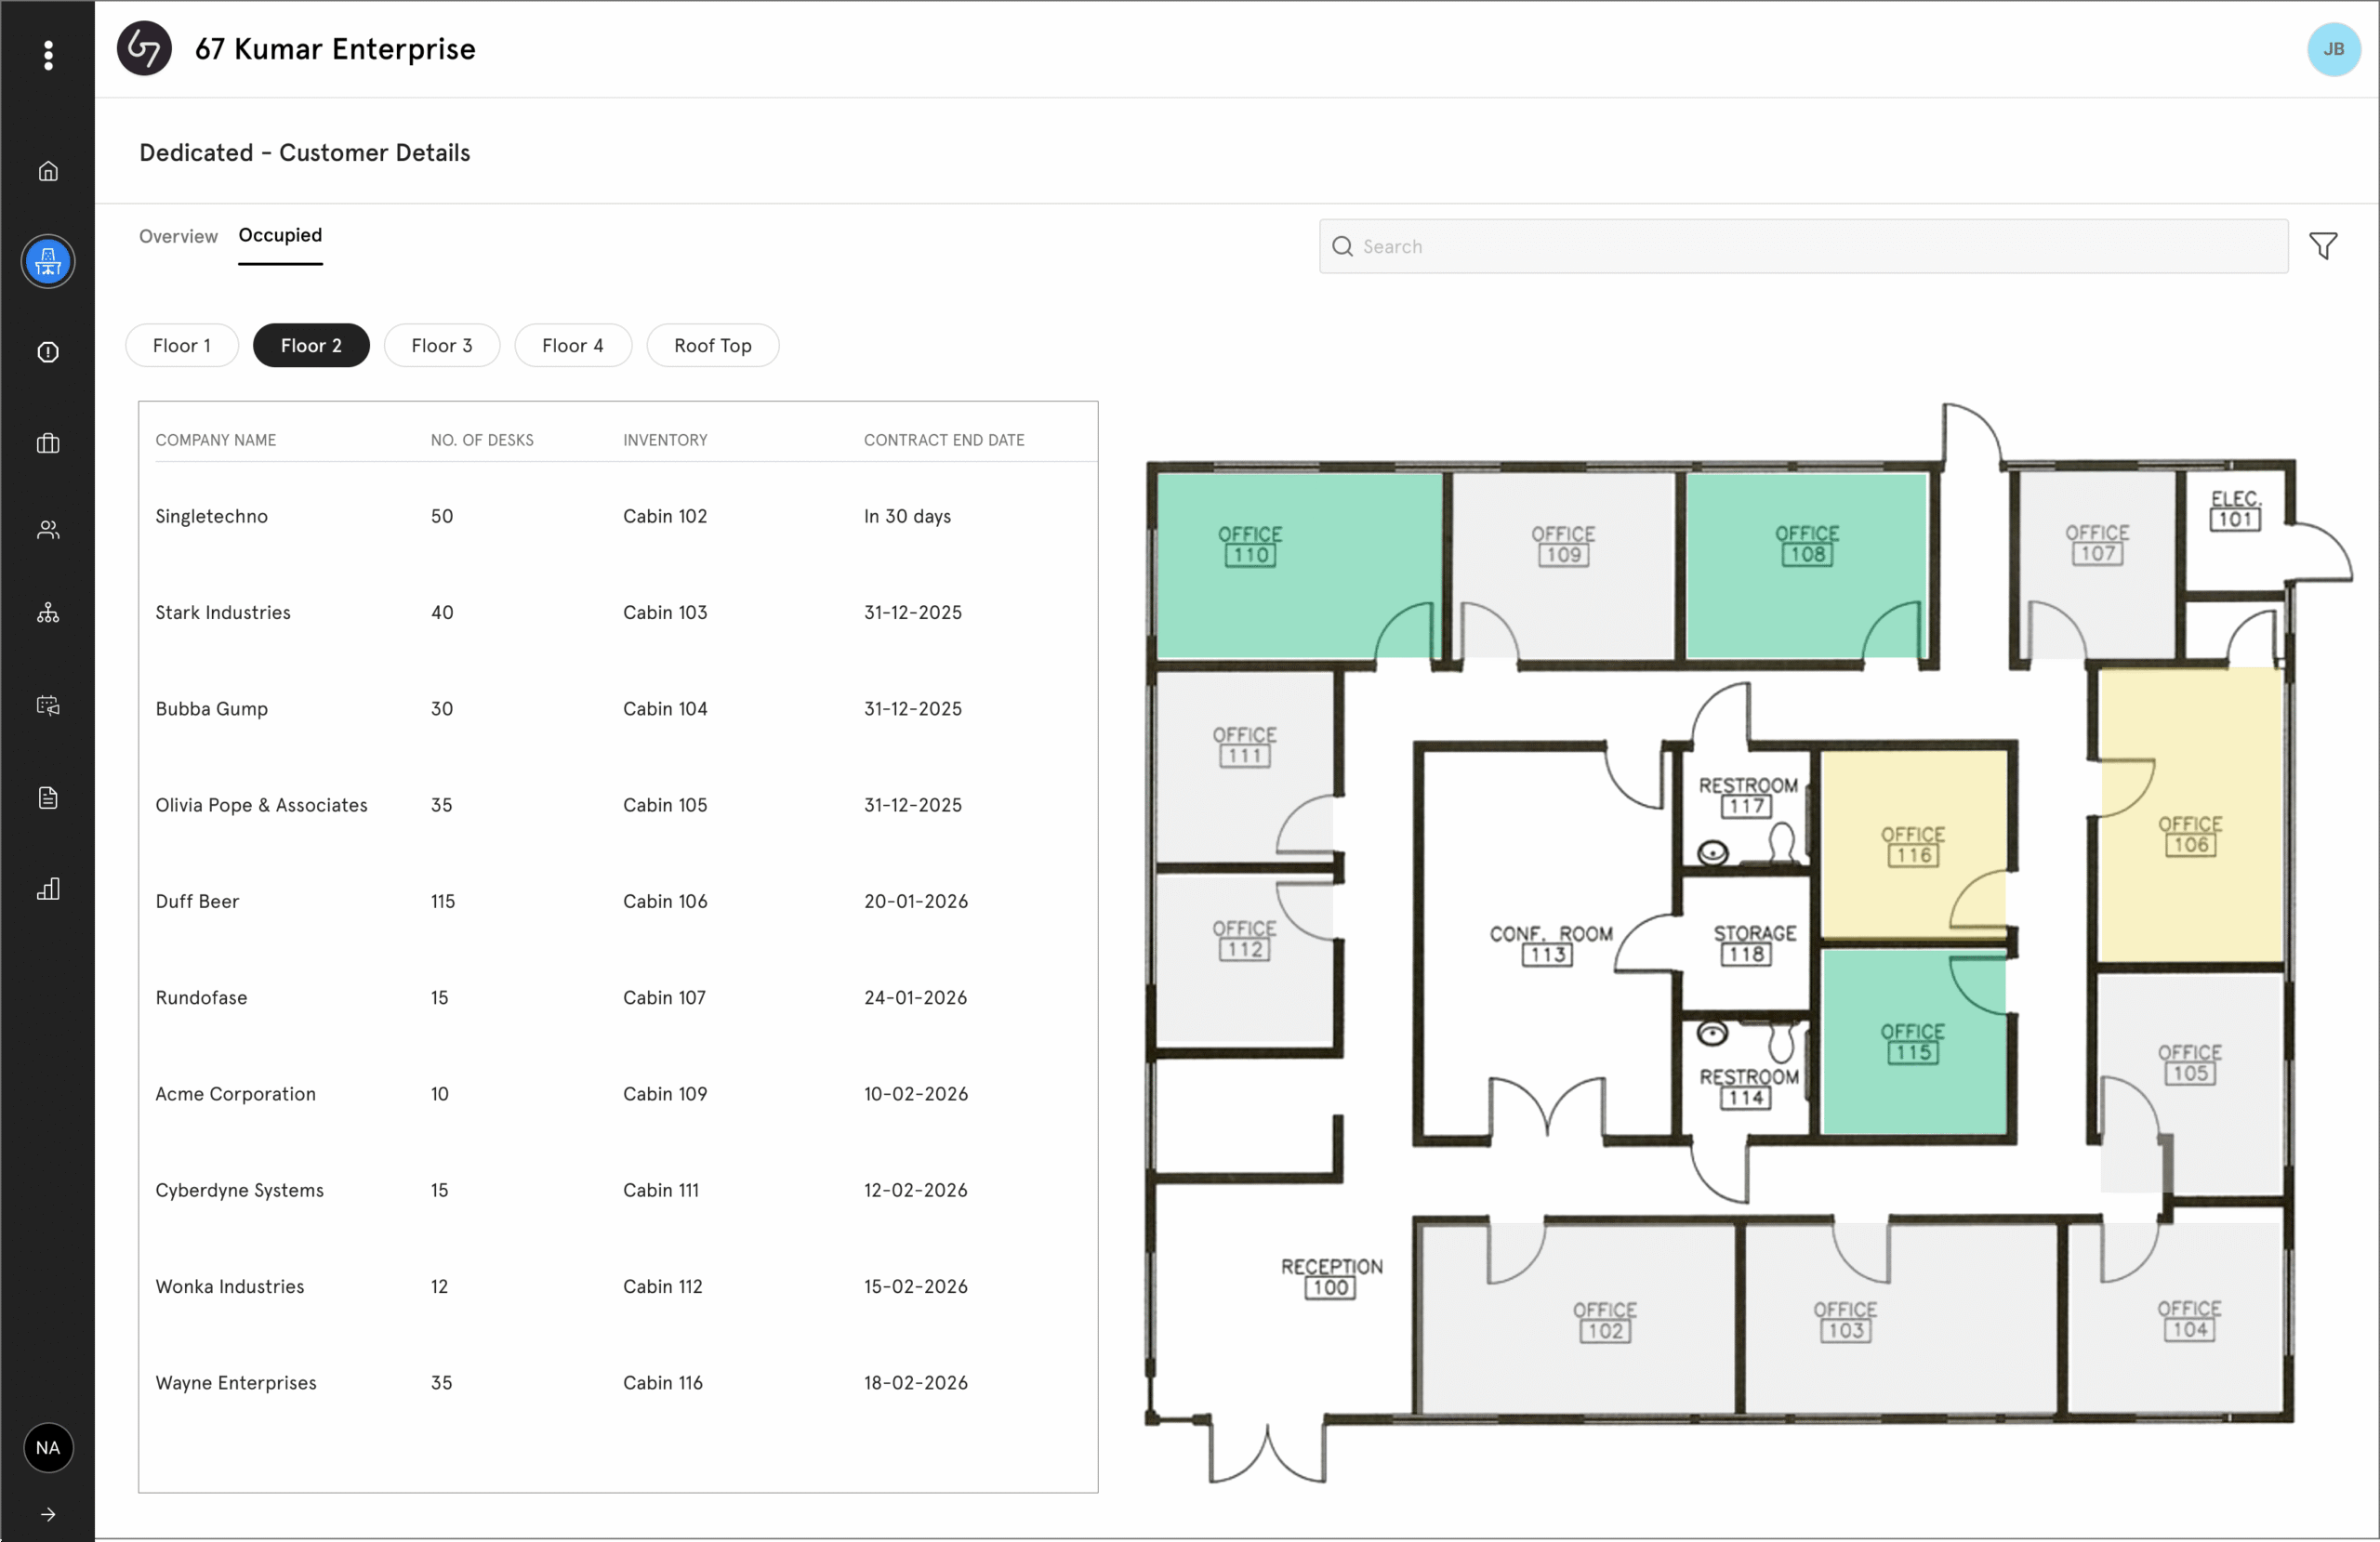Open the three-dot menu at top

pos(48,55)
